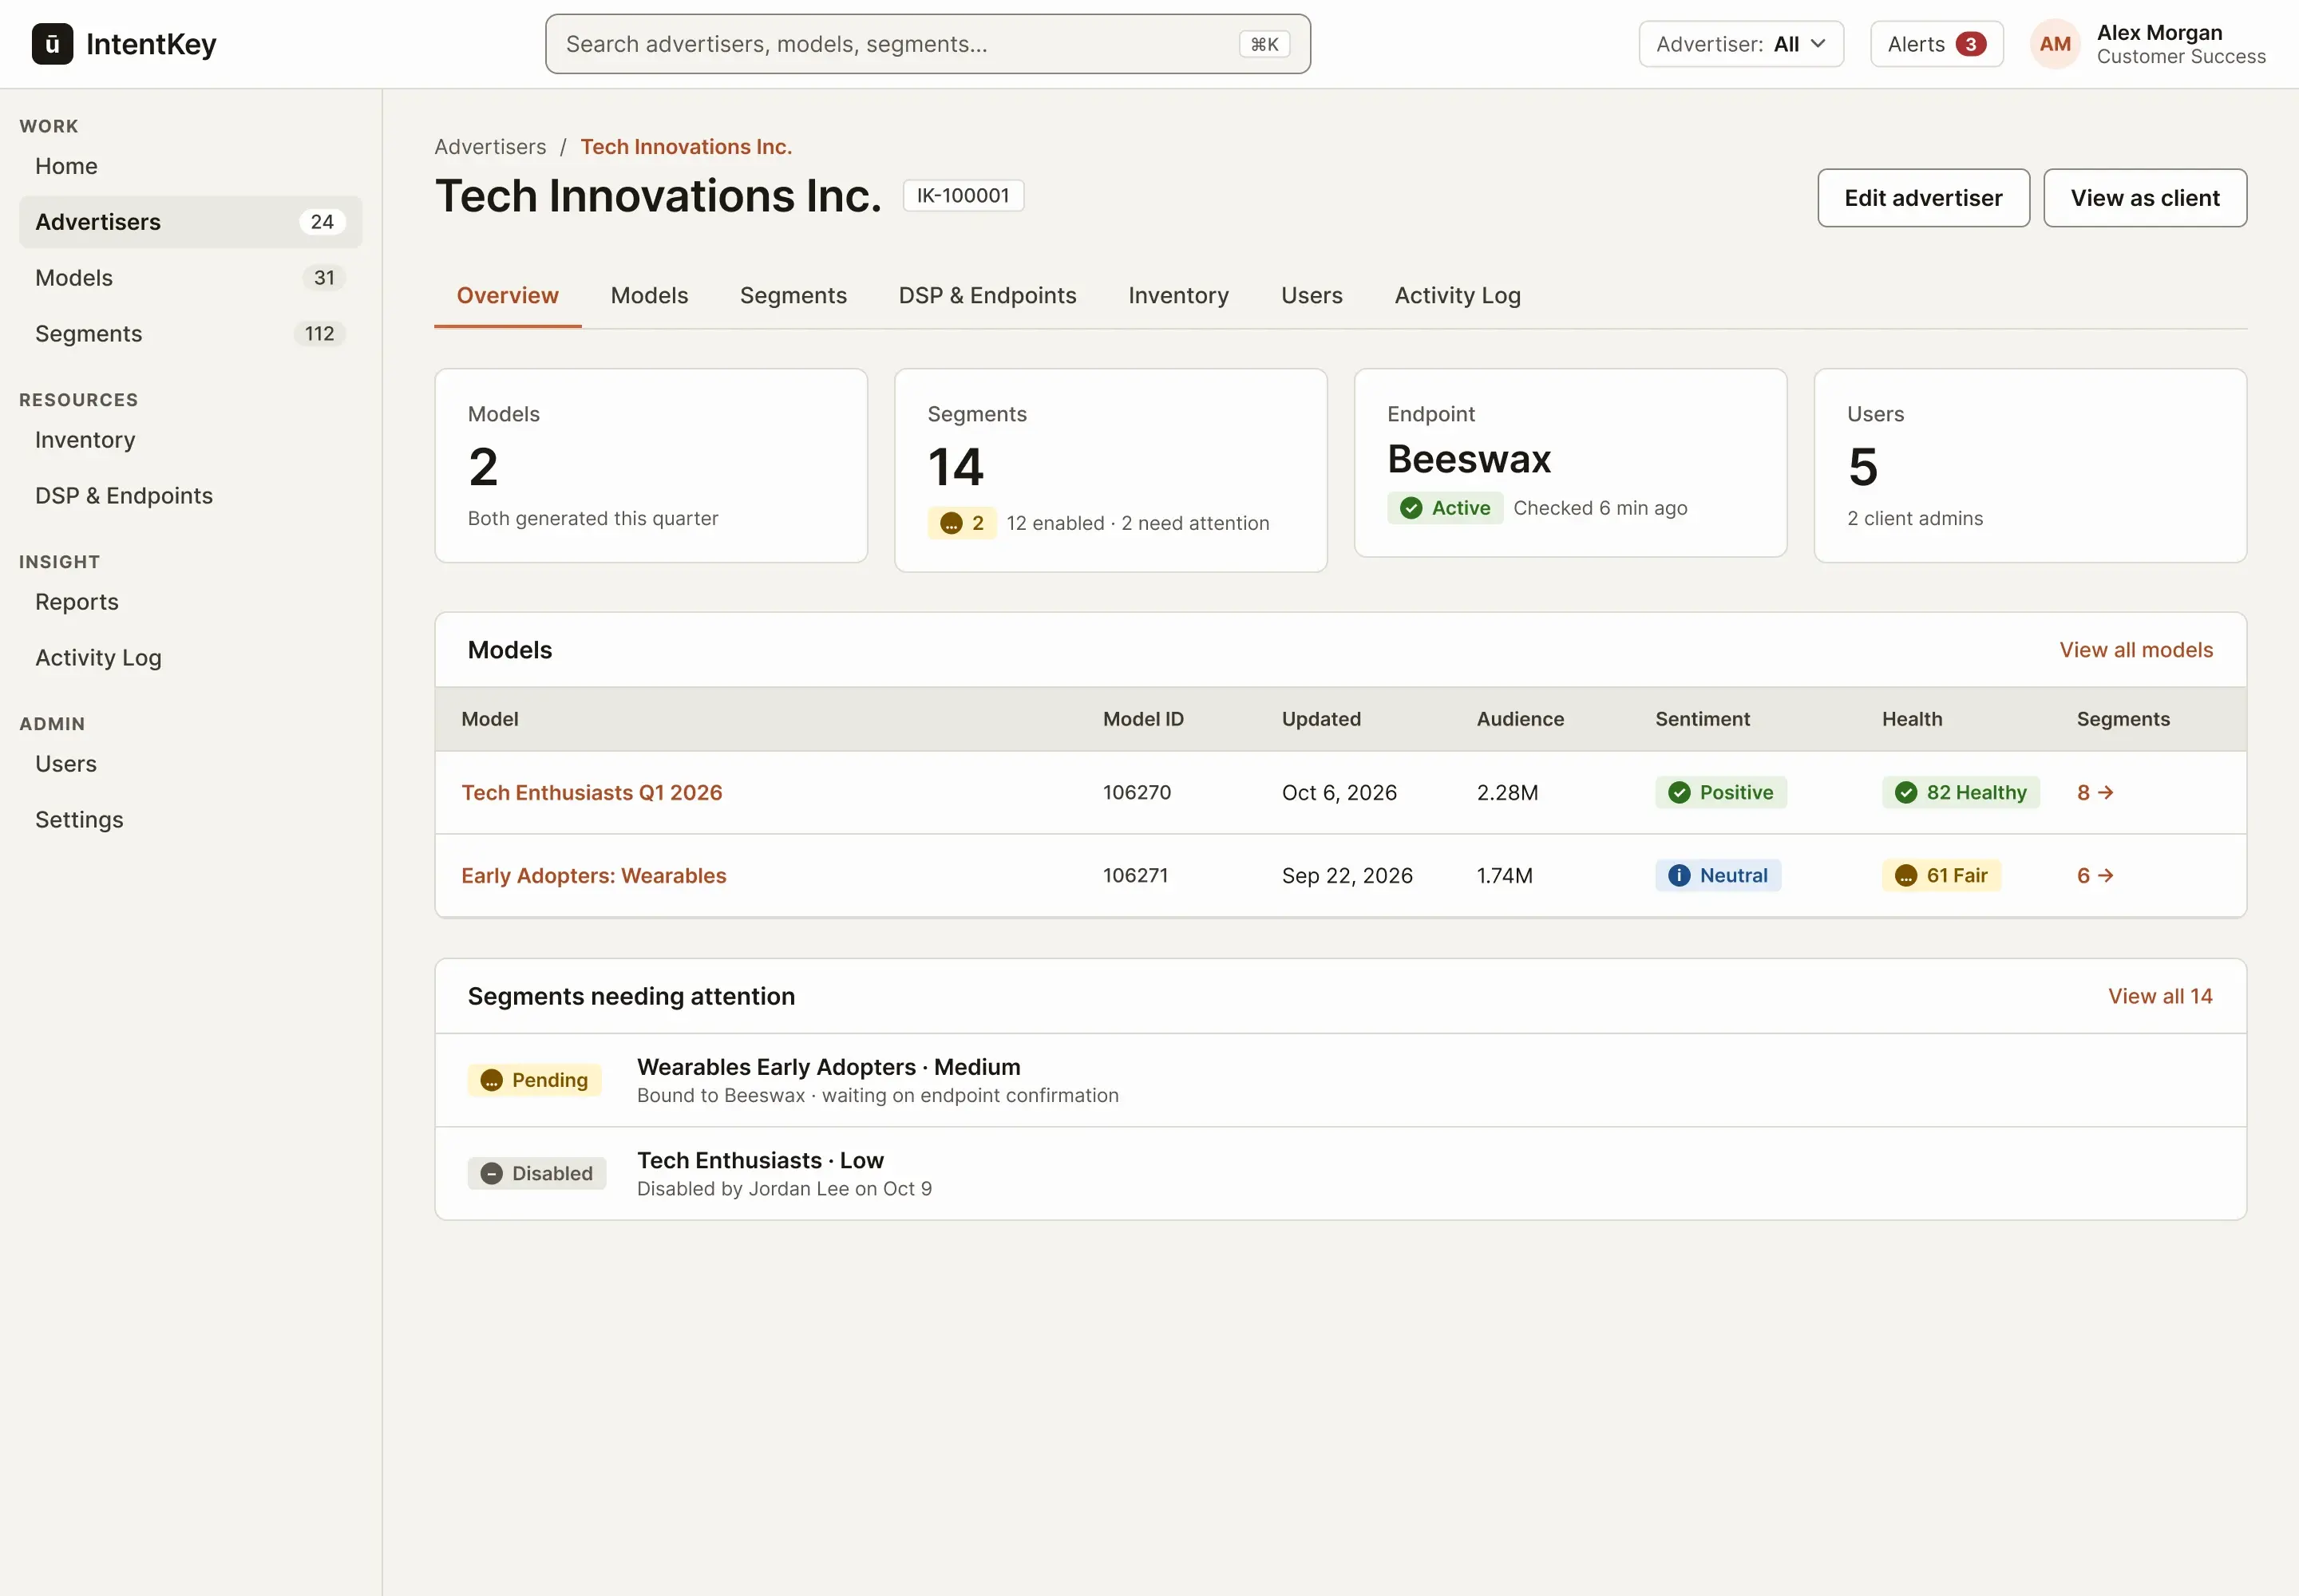This screenshot has height=1596, width=2299.
Task: Click the amber icon in Segments card badge
Action: [x=952, y=523]
